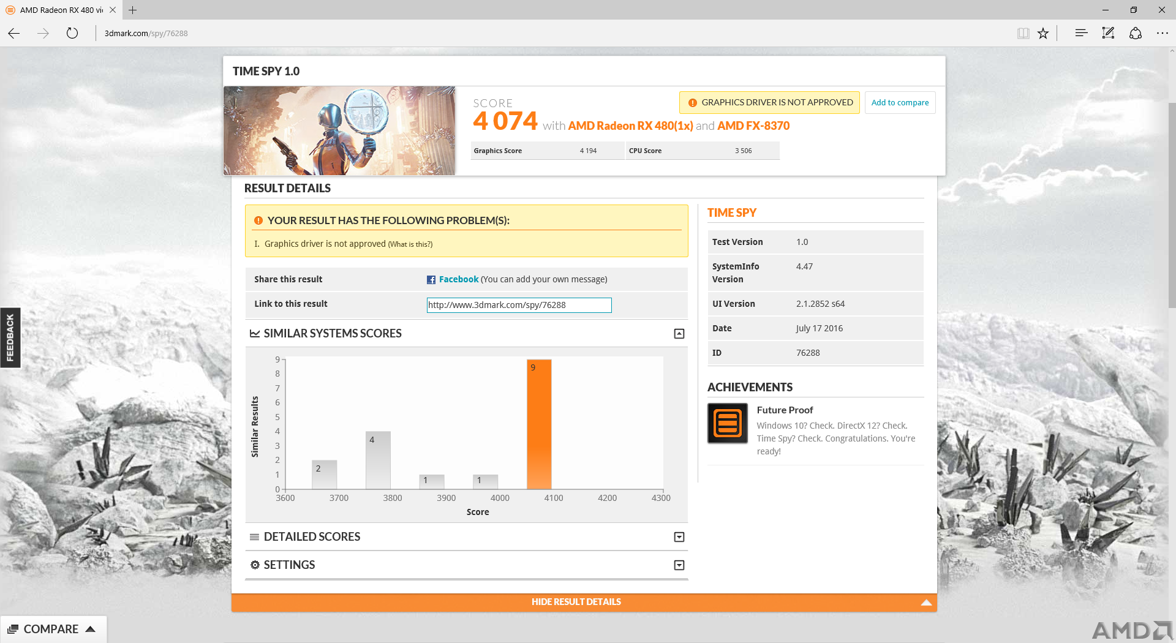Go back to the previous page

(x=14, y=33)
